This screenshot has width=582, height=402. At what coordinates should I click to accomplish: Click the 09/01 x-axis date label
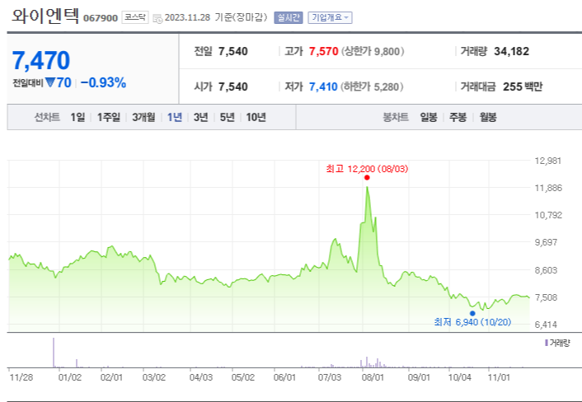(x=419, y=377)
